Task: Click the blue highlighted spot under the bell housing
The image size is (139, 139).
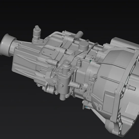Action: tap(86, 107)
